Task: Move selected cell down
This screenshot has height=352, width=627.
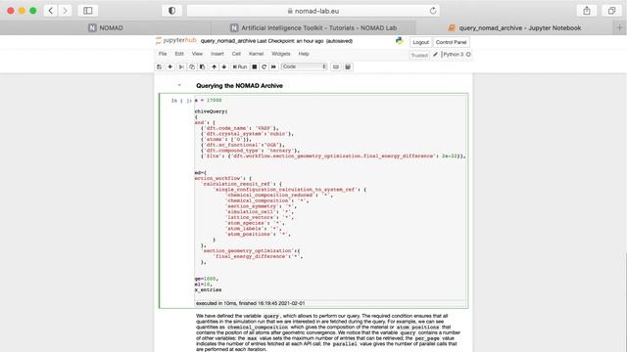Action: point(224,67)
